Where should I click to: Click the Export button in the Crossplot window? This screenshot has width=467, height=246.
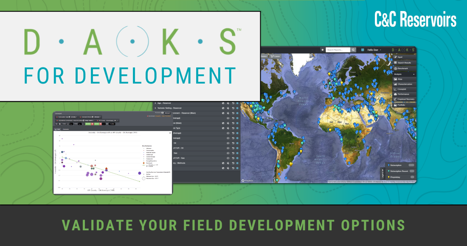click(168, 113)
